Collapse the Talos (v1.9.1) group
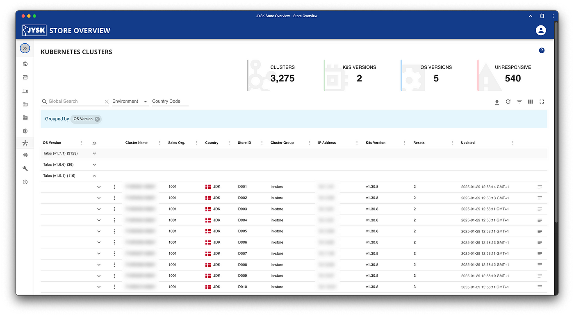Image resolution: width=574 pixels, height=316 pixels. pos(94,176)
